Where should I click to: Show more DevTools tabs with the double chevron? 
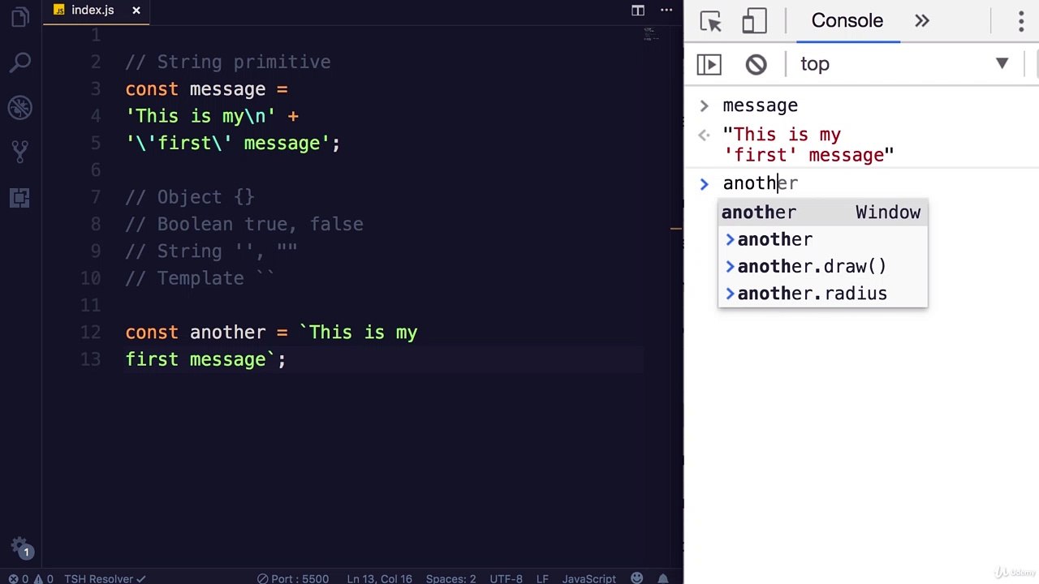[922, 21]
